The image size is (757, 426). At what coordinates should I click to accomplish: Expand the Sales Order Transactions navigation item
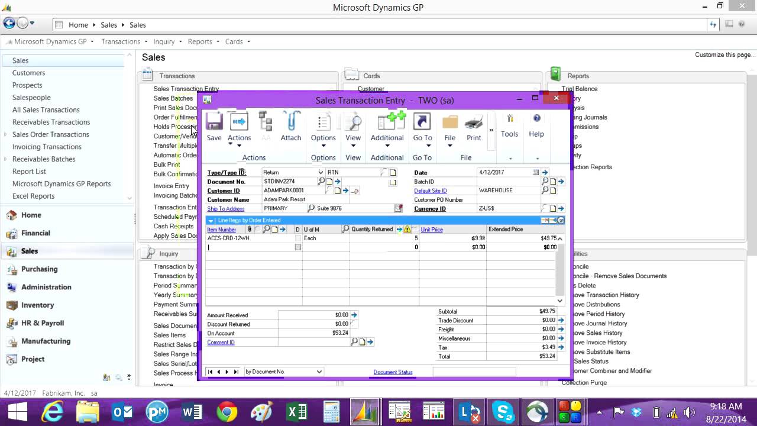click(x=6, y=134)
